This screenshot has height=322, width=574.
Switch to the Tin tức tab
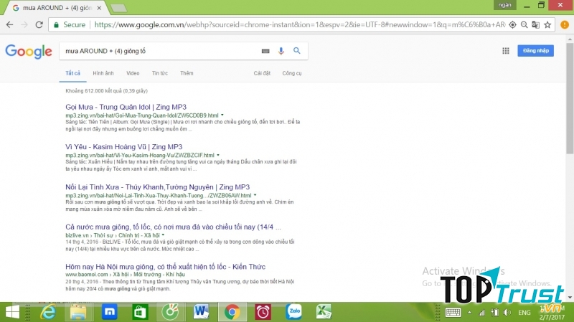point(159,73)
